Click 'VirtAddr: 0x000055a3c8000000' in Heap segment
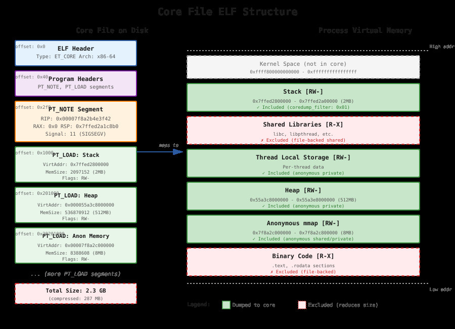This screenshot has width=455, height=329. 76,204
